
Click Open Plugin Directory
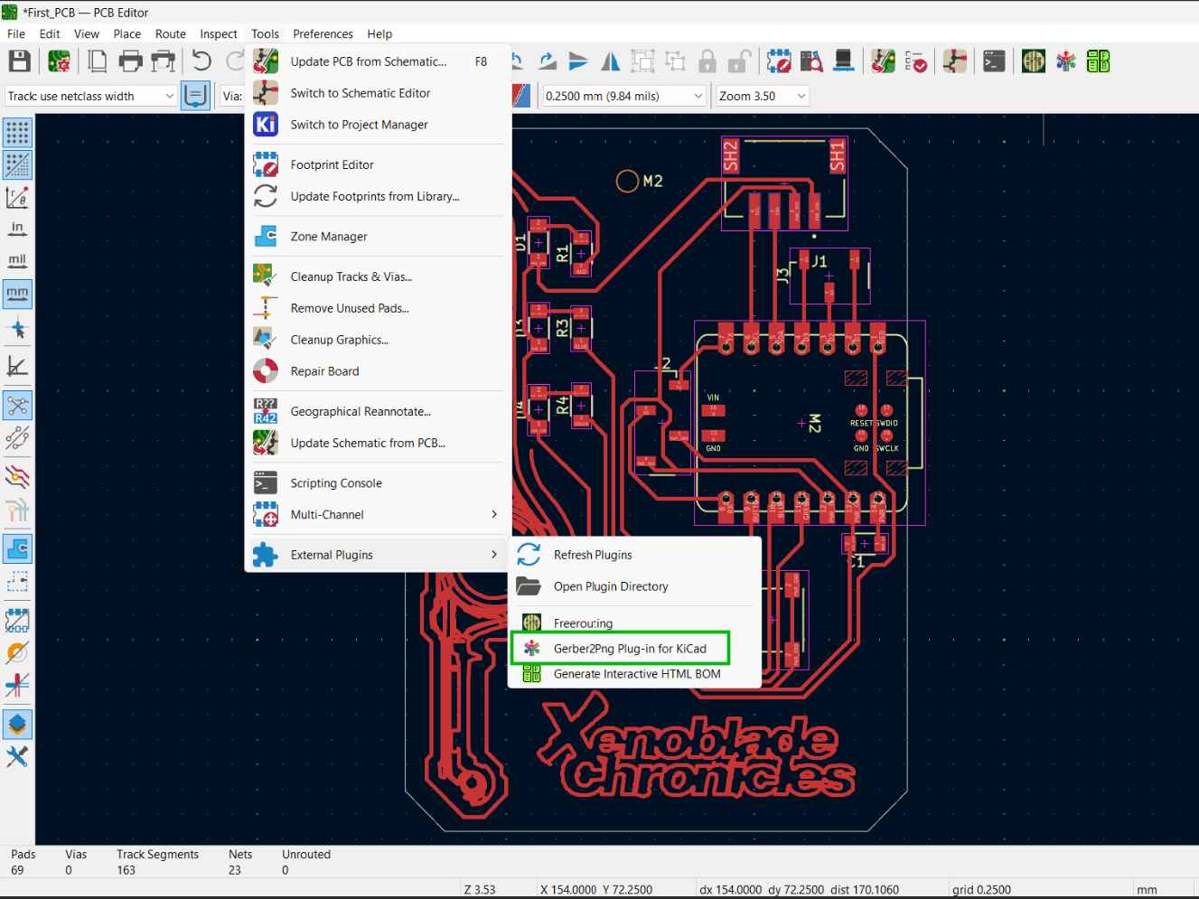click(610, 586)
